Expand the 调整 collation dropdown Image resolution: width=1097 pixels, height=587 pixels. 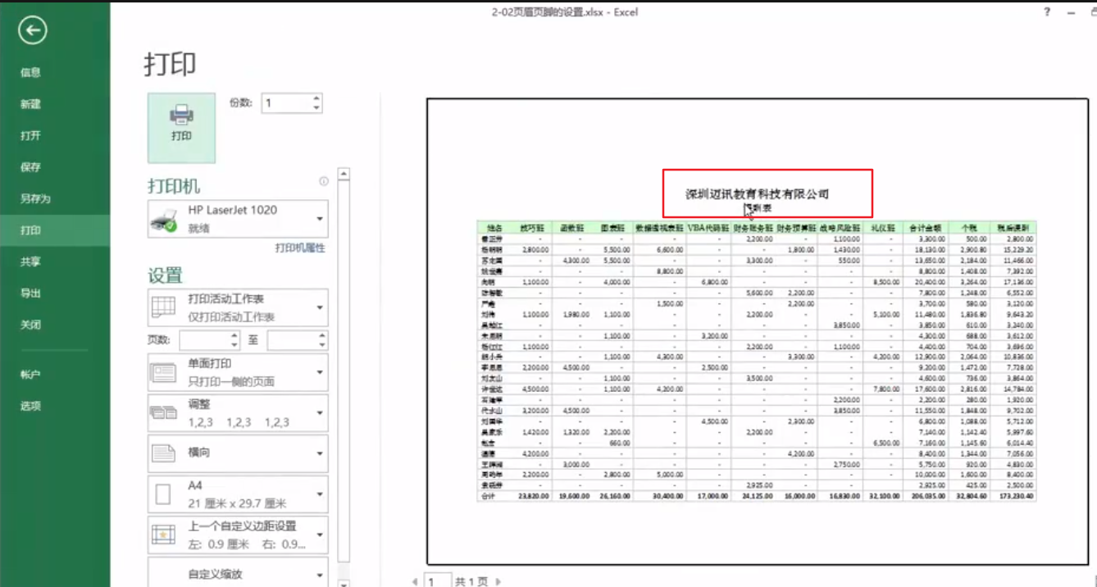pyautogui.click(x=238, y=413)
